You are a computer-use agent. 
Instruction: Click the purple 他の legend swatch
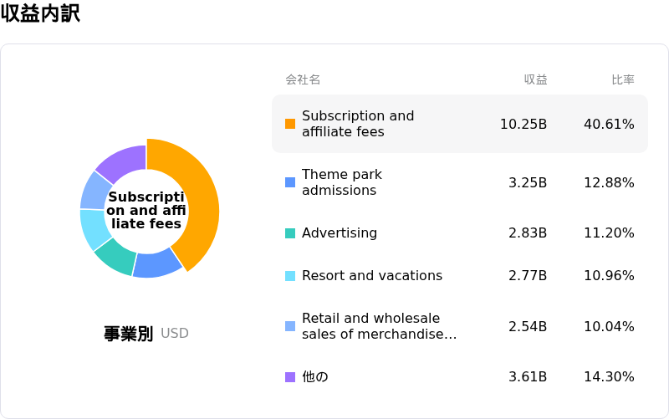pyautogui.click(x=290, y=376)
